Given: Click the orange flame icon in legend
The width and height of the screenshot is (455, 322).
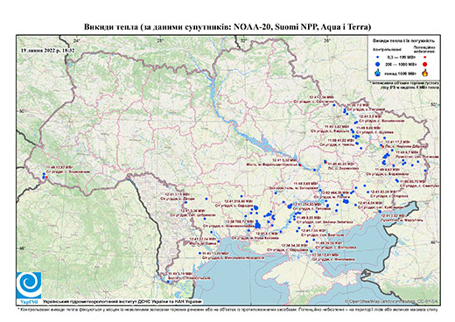Looking at the screenshot, I should (425, 73).
